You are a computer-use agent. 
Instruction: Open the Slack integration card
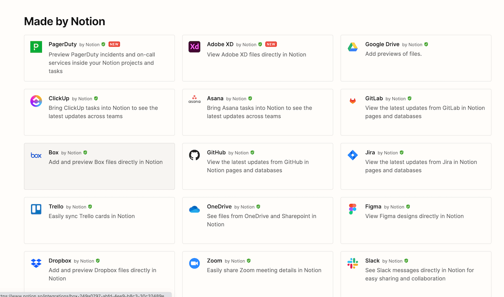tap(415, 274)
